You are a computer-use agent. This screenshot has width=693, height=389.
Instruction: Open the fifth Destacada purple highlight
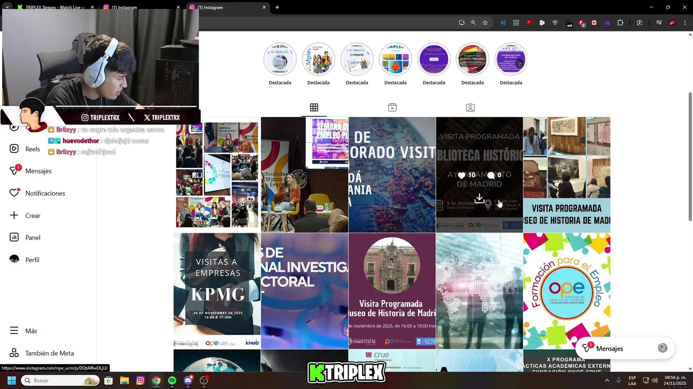coord(434,59)
